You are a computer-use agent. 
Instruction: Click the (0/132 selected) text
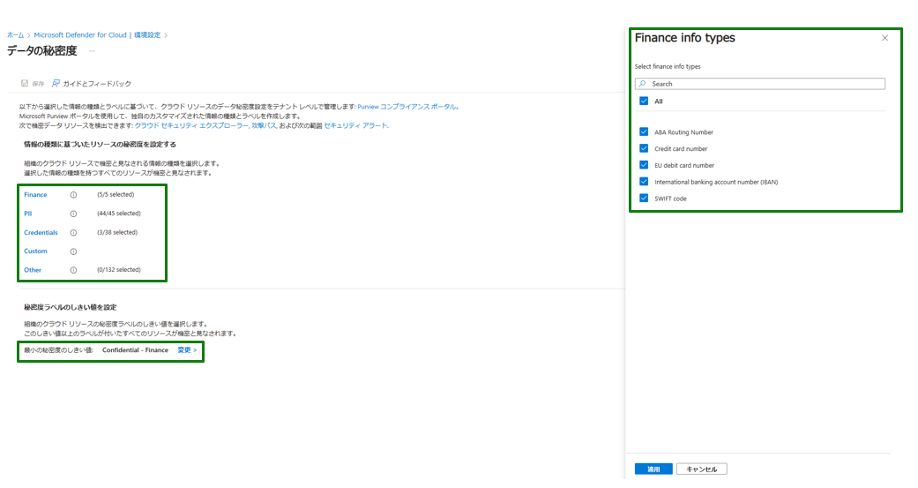point(119,270)
